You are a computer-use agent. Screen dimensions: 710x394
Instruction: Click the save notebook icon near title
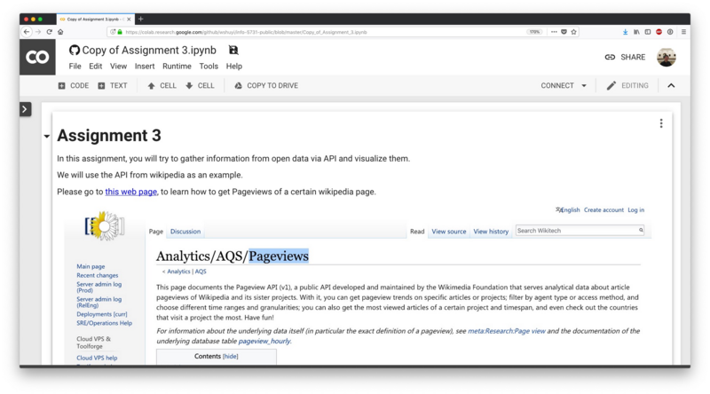(x=233, y=51)
